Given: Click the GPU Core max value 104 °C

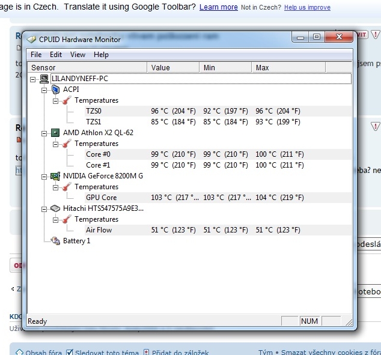Looking at the screenshot, I should click(x=279, y=198).
